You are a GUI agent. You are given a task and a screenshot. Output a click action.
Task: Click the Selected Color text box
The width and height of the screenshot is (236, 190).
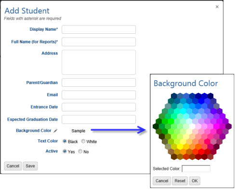coord(196,169)
